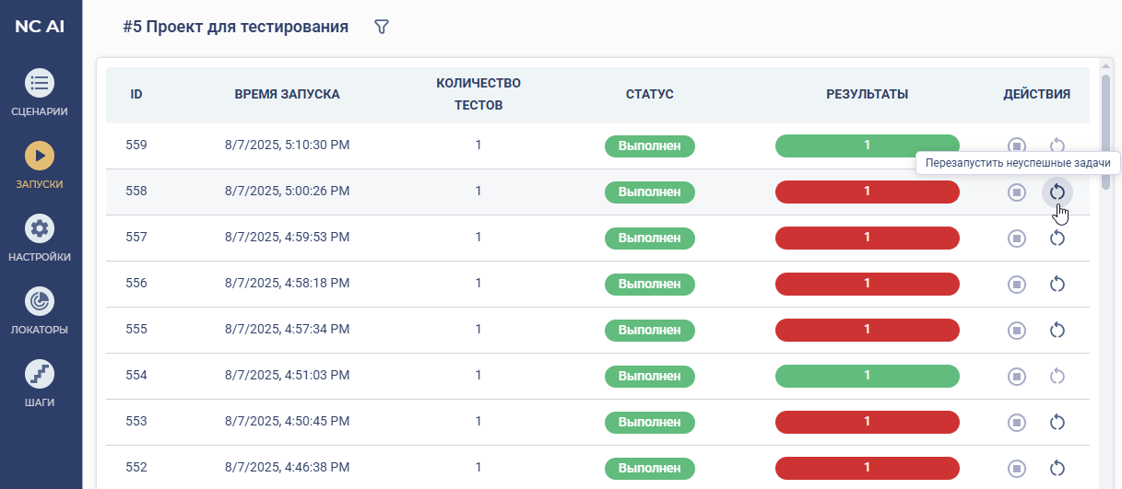Viewport: 1122px width, 489px height.
Task: Restart failed tasks for run 557
Action: click(1057, 238)
